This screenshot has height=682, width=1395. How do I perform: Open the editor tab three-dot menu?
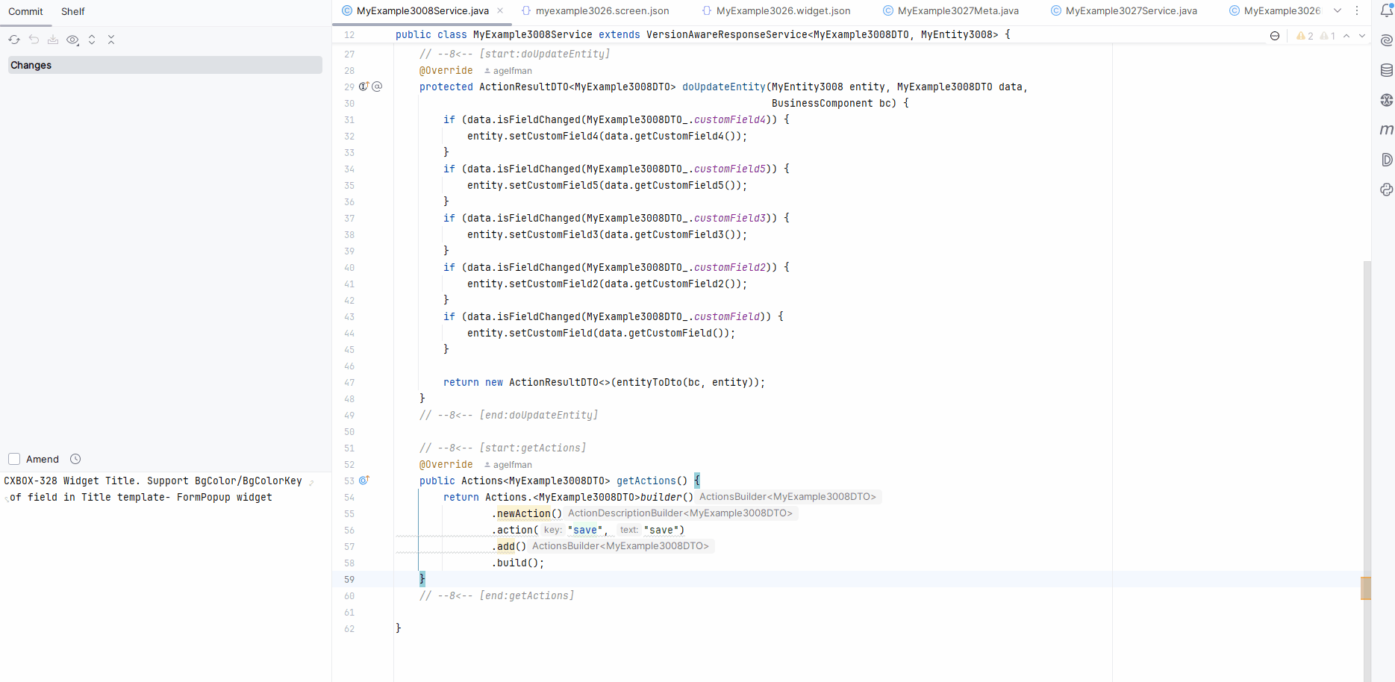point(1357,10)
